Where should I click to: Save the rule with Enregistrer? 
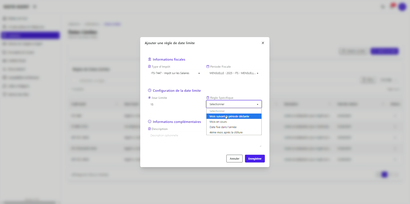coord(255,159)
